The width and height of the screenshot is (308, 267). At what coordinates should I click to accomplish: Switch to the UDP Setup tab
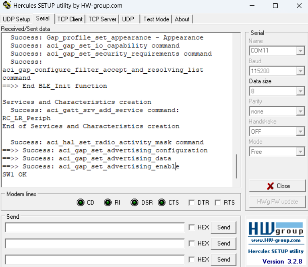pos(17,19)
